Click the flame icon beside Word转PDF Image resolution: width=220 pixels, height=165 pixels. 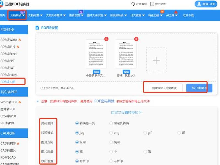(x=20, y=102)
